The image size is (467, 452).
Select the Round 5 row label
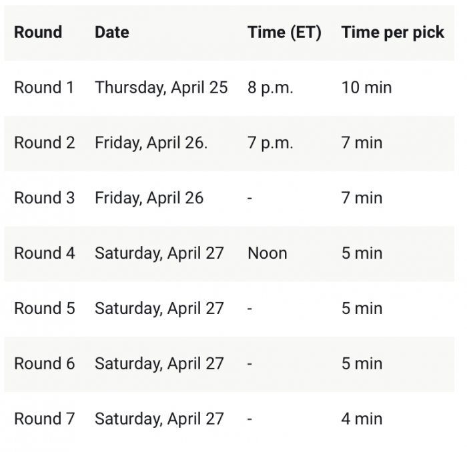tap(45, 308)
